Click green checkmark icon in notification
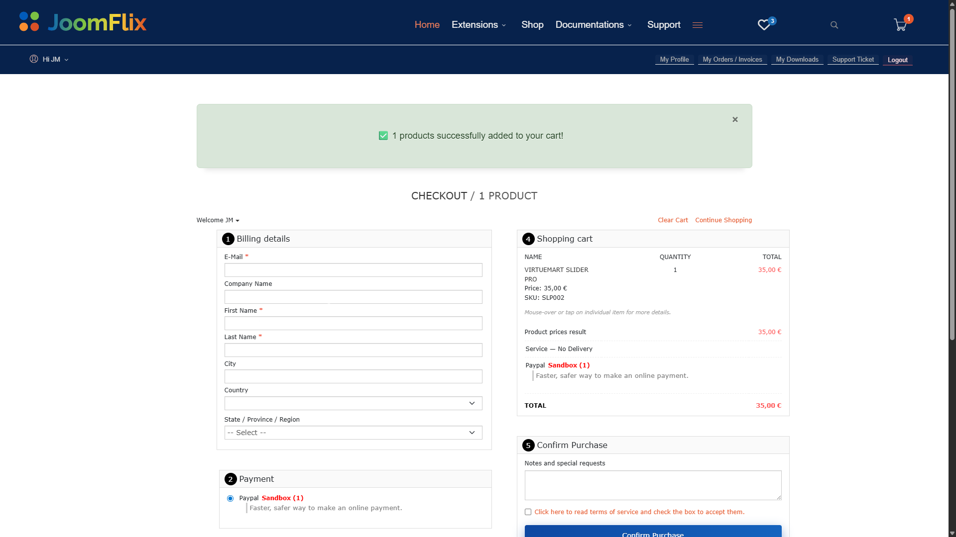The height and width of the screenshot is (537, 956). click(x=383, y=136)
